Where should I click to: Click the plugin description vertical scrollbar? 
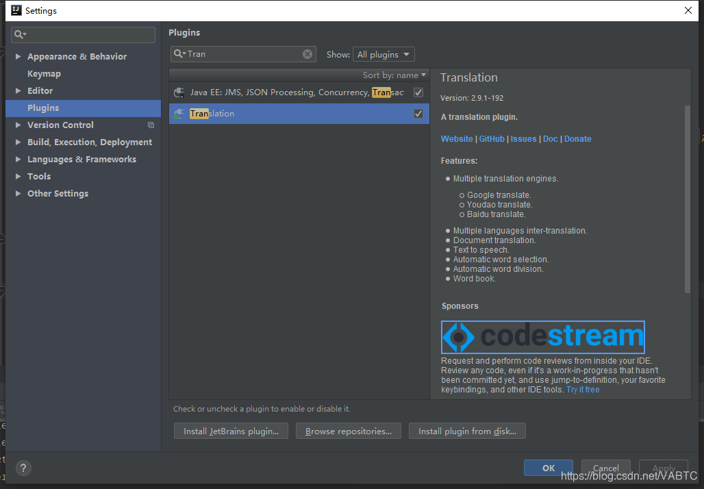point(688,199)
